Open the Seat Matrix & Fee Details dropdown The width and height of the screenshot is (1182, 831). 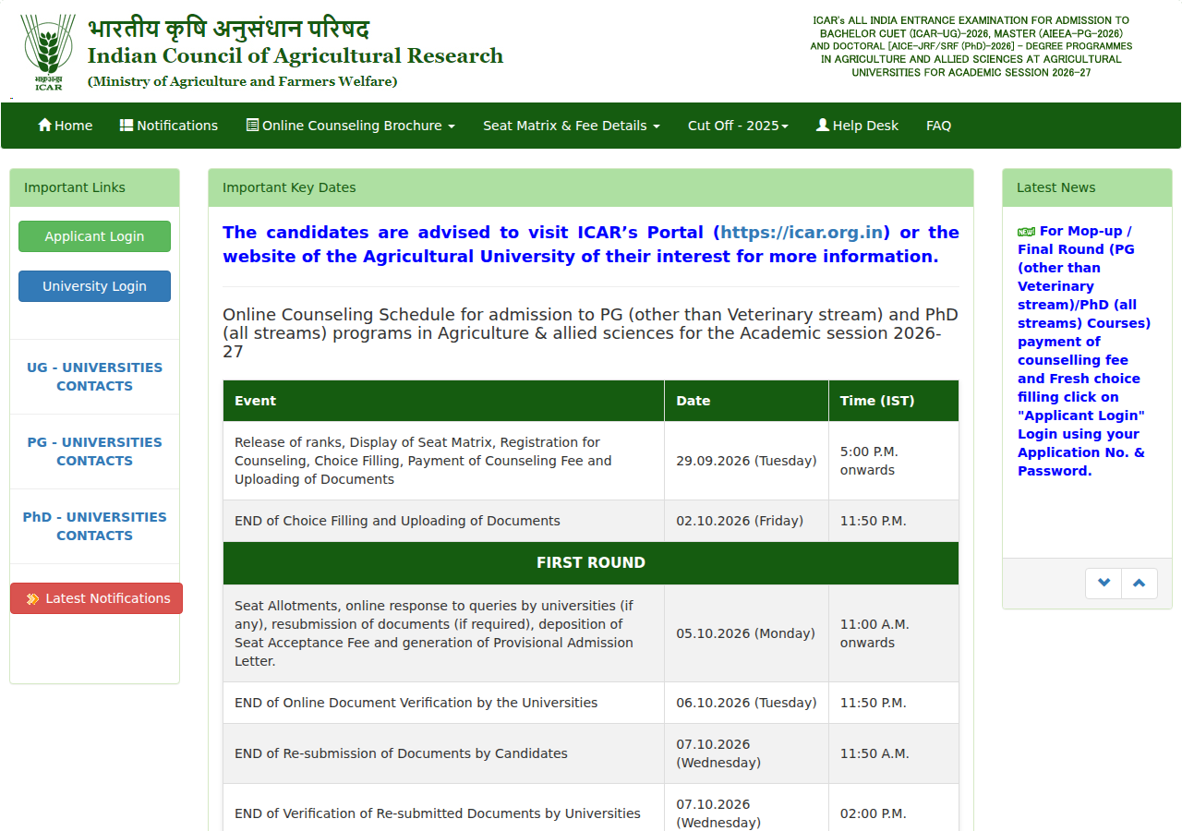coord(572,126)
